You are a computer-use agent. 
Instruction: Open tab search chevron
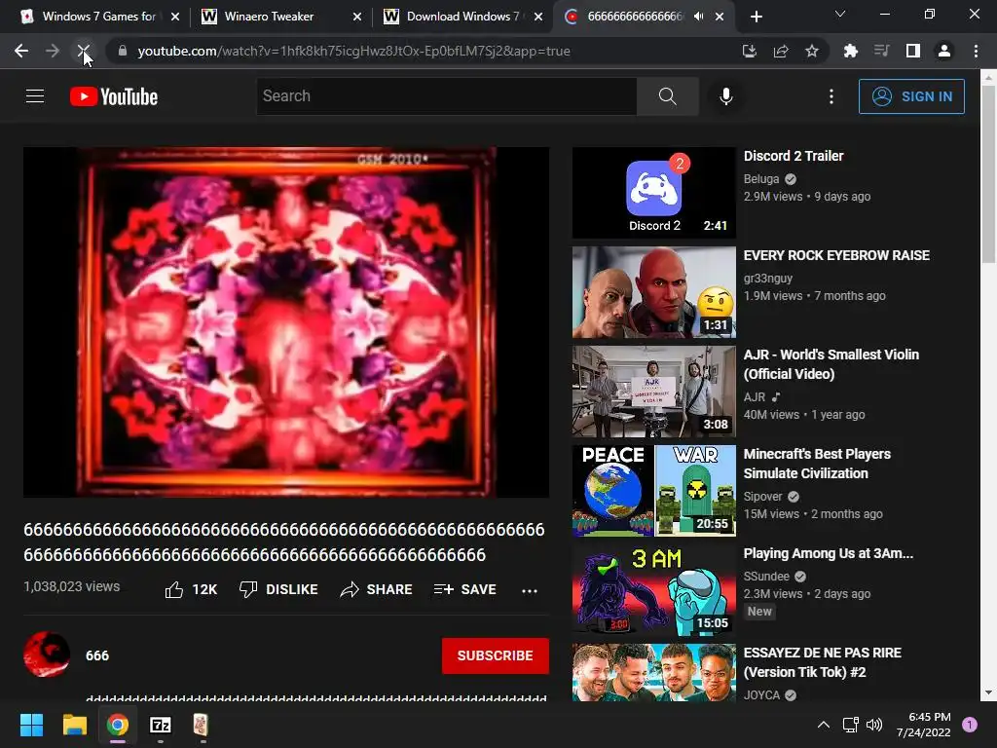840,14
